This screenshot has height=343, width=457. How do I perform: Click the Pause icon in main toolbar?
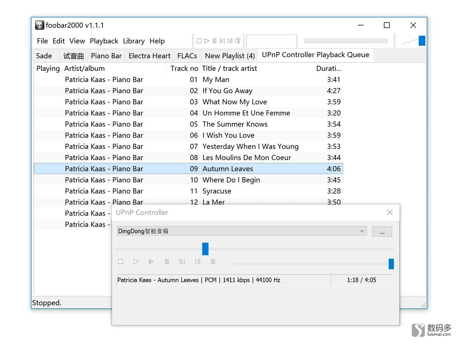pyautogui.click(x=215, y=41)
